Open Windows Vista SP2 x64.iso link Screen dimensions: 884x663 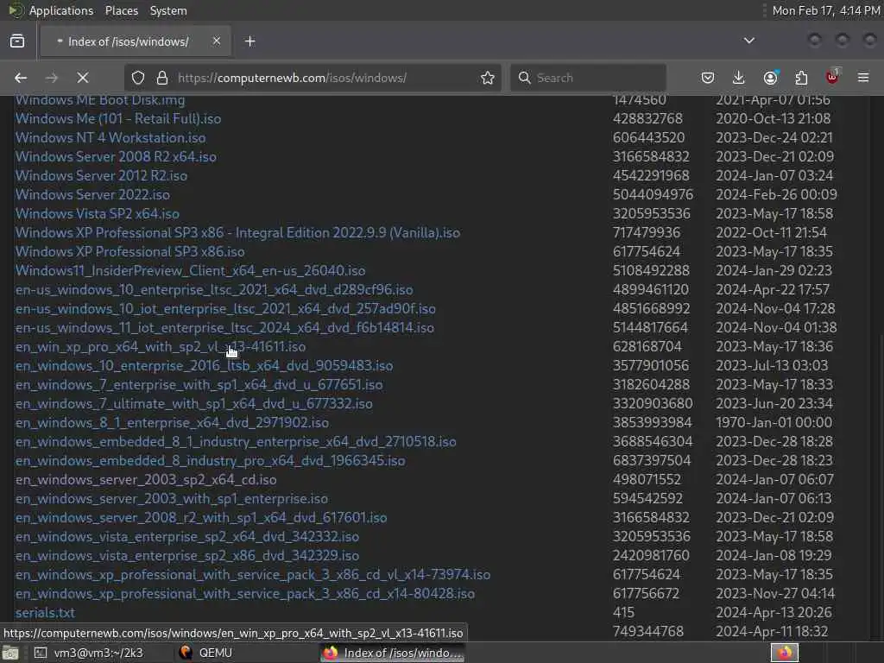click(97, 214)
